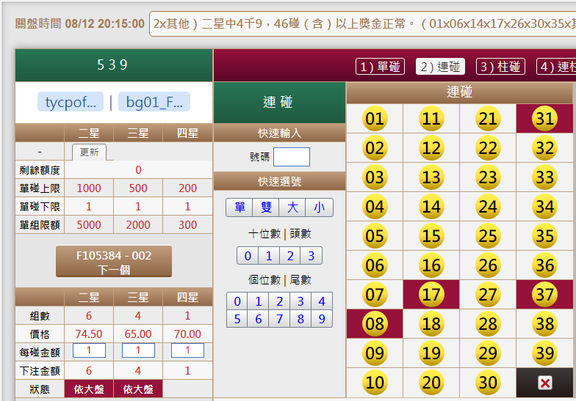The image size is (576, 401).
Task: Select tens digit 0 in 頭數
Action: pyautogui.click(x=248, y=256)
